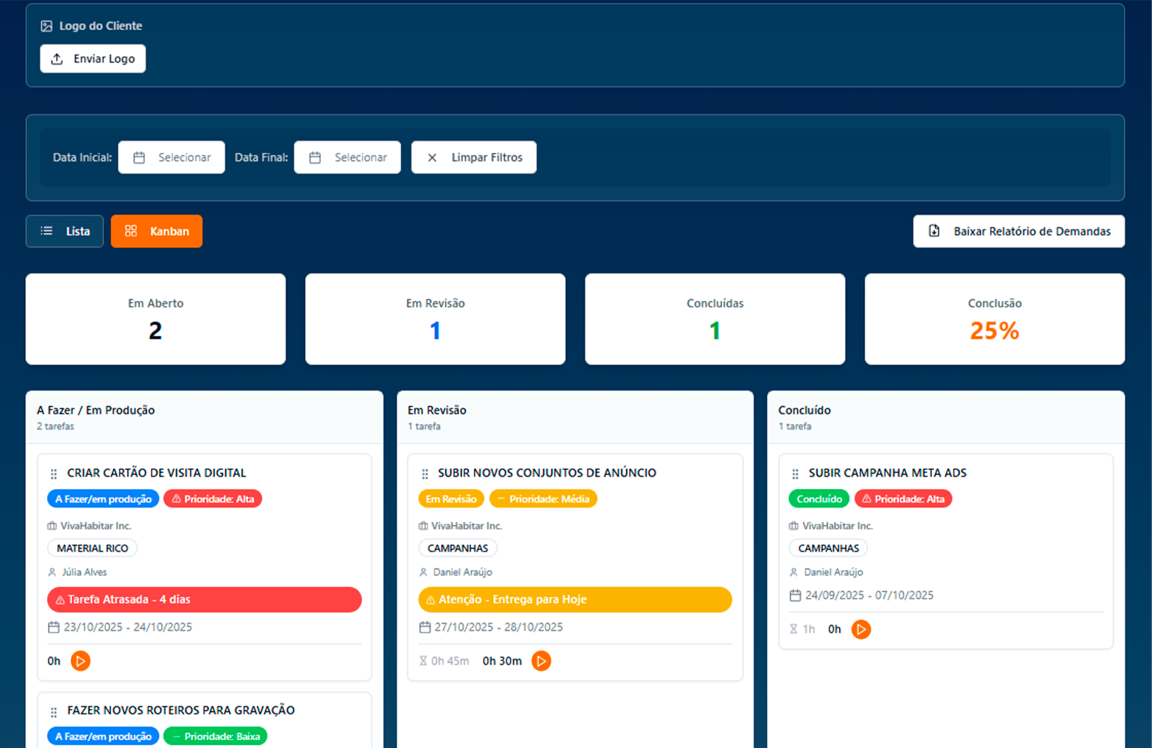1152x748 pixels.
Task: Switch to Lista view
Action: tap(65, 231)
